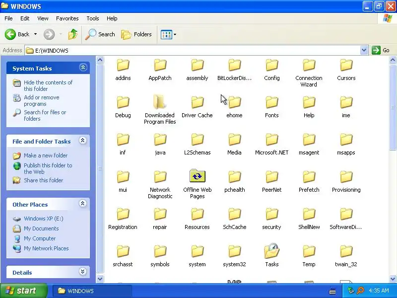
Task: Click WINDOWS taskbar button
Action: click(x=92, y=291)
